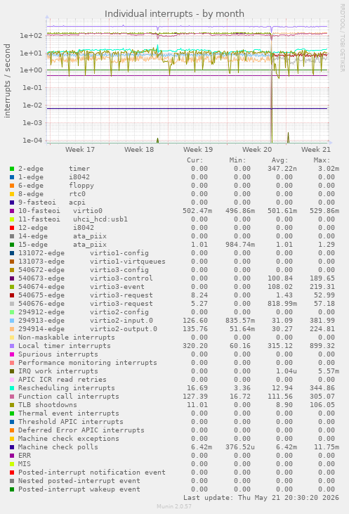Viewport: 349px width, 514px height.
Task: Click the purple 10-fasteoi virtio0 legend swatch
Action: (x=12, y=211)
